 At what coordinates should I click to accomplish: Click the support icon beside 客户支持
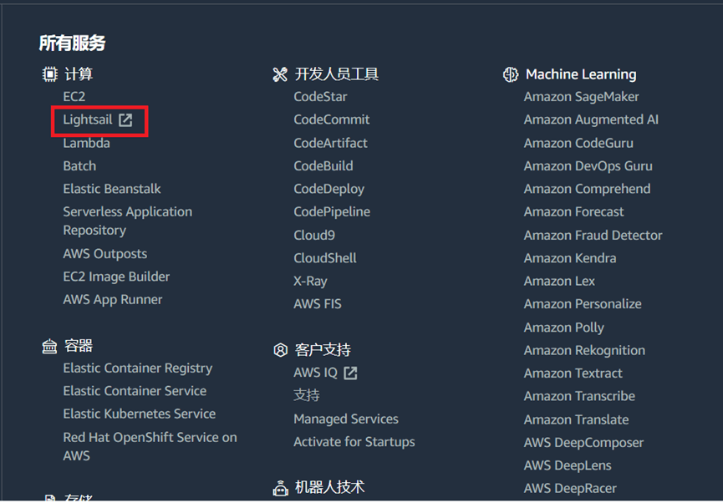point(280,350)
